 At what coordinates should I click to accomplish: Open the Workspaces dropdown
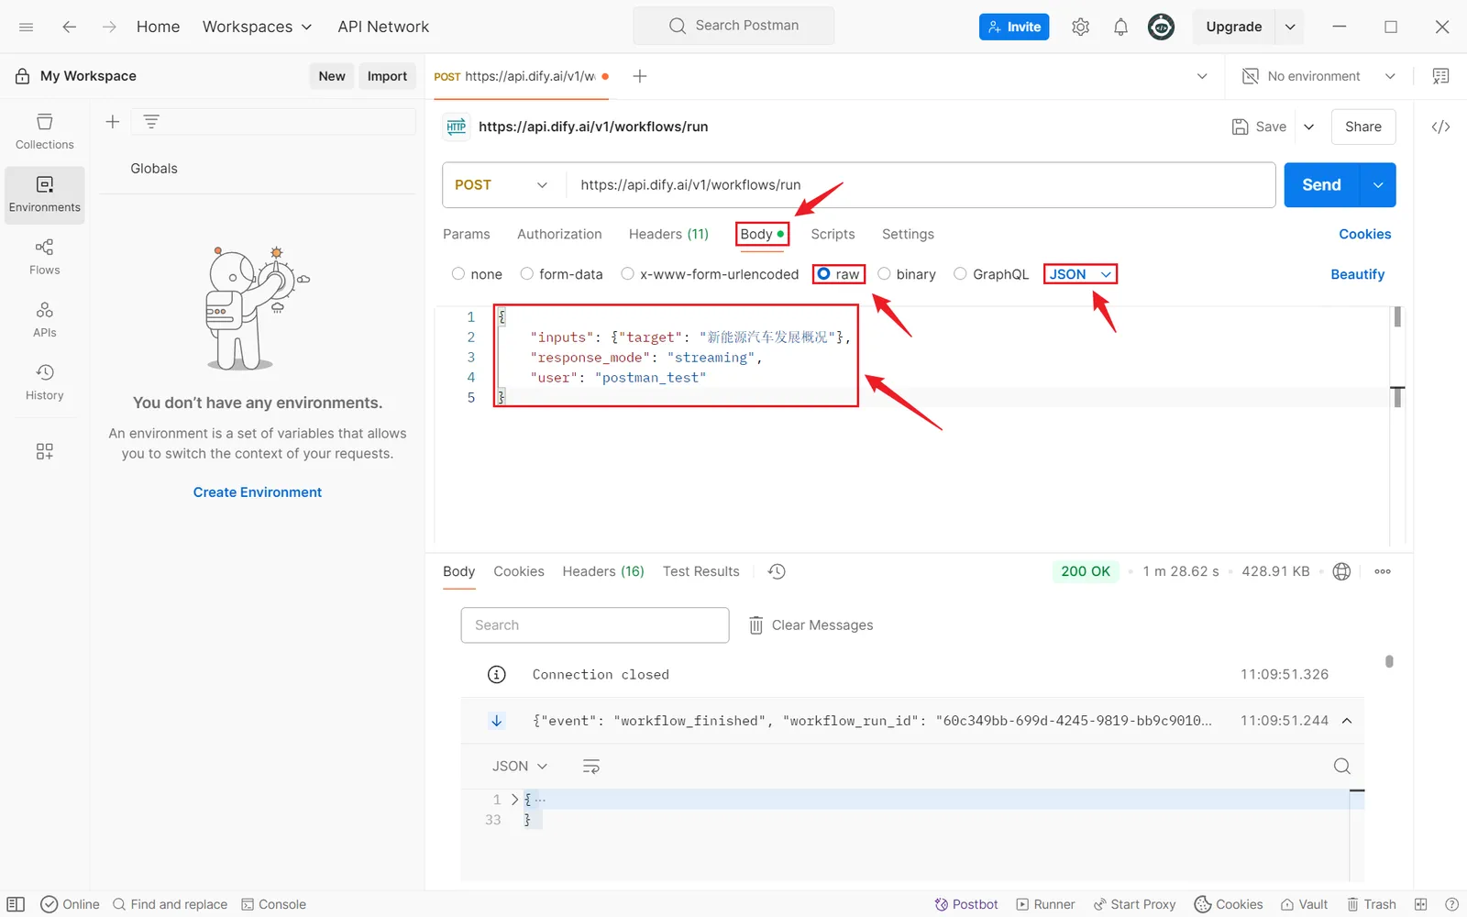tap(257, 27)
